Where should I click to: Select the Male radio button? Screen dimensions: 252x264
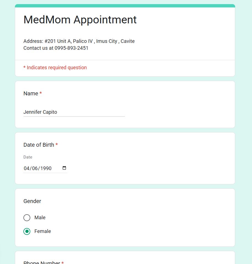tap(27, 218)
